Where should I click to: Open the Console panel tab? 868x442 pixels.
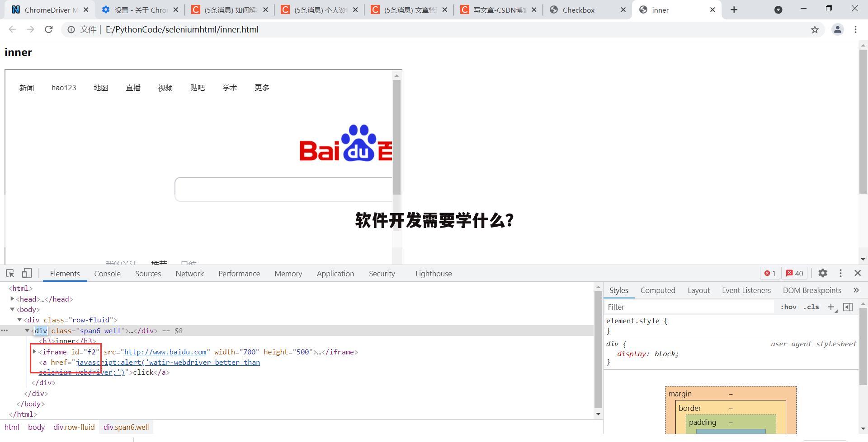click(x=107, y=273)
